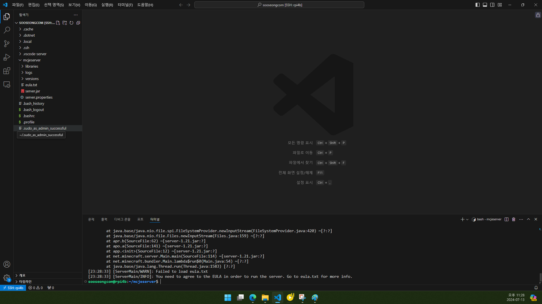Switch to 출력 output tab
The image size is (542, 304).
(x=104, y=219)
